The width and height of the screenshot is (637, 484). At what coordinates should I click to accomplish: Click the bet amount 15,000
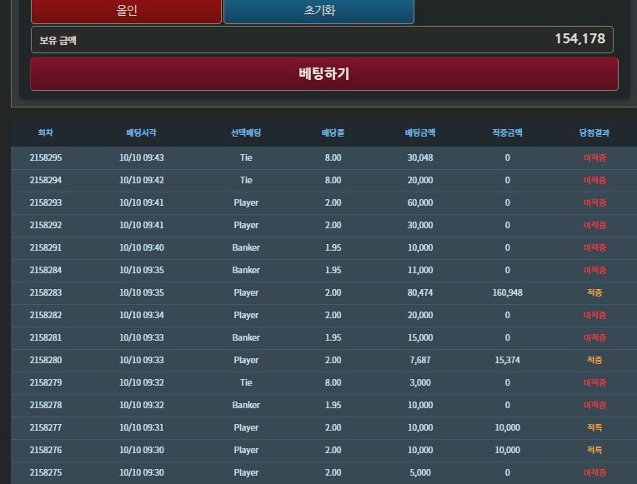pos(420,338)
